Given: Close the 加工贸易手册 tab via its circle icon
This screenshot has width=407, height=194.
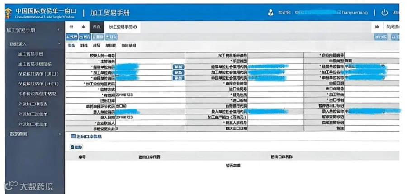Looking at the screenshot, I should pyautogui.click(x=136, y=27).
